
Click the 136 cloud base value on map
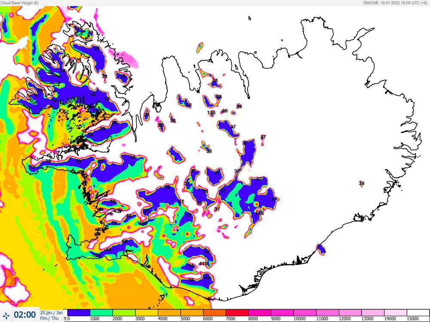[x=211, y=112]
